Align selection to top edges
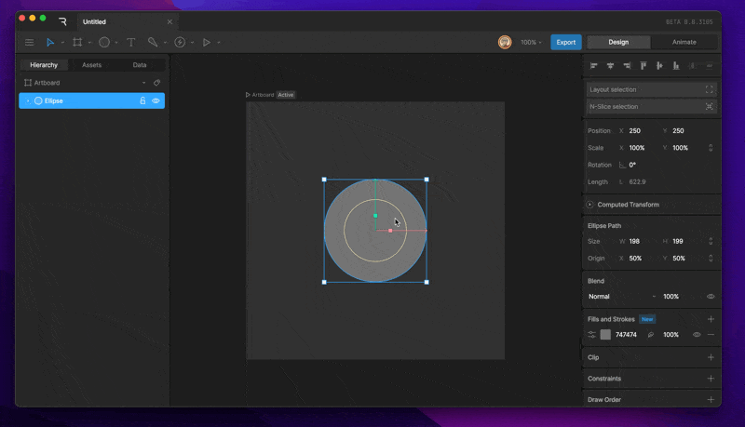The width and height of the screenshot is (745, 427). [643, 65]
